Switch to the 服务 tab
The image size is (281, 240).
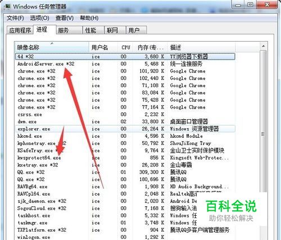coord(69,30)
